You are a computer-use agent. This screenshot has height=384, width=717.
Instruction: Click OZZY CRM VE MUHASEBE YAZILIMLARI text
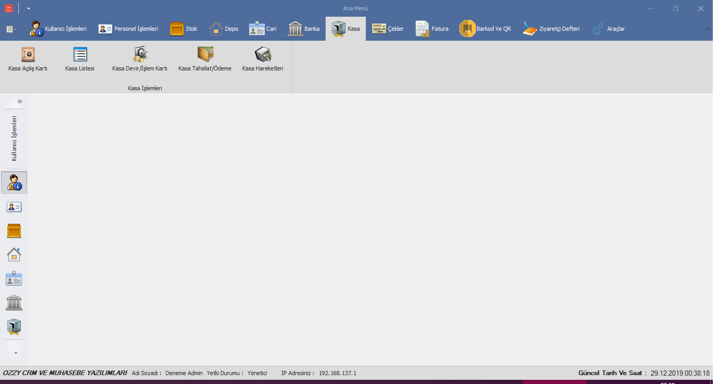click(65, 373)
